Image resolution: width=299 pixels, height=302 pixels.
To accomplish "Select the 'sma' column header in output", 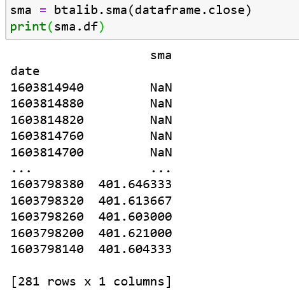I will pyautogui.click(x=161, y=56).
